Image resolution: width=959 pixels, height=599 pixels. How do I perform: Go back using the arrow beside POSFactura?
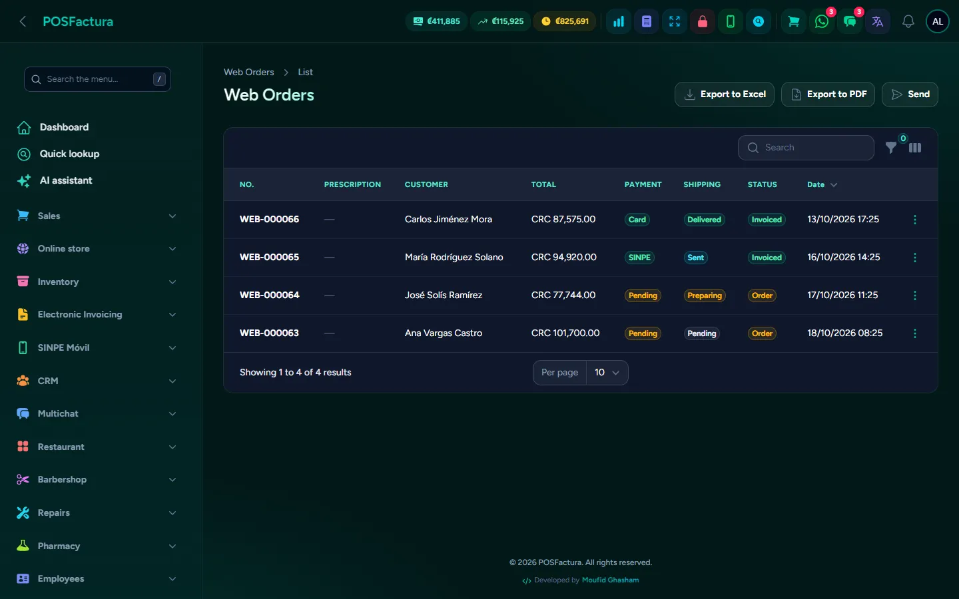pos(23,21)
